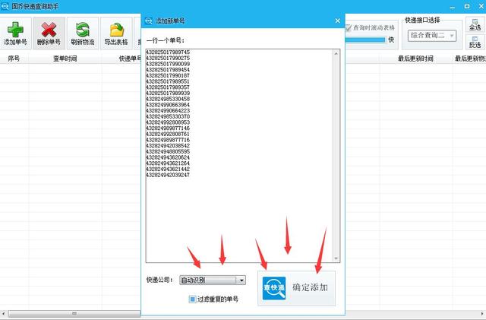
Task: Click the 查单时间 column header
Action: (x=65, y=59)
